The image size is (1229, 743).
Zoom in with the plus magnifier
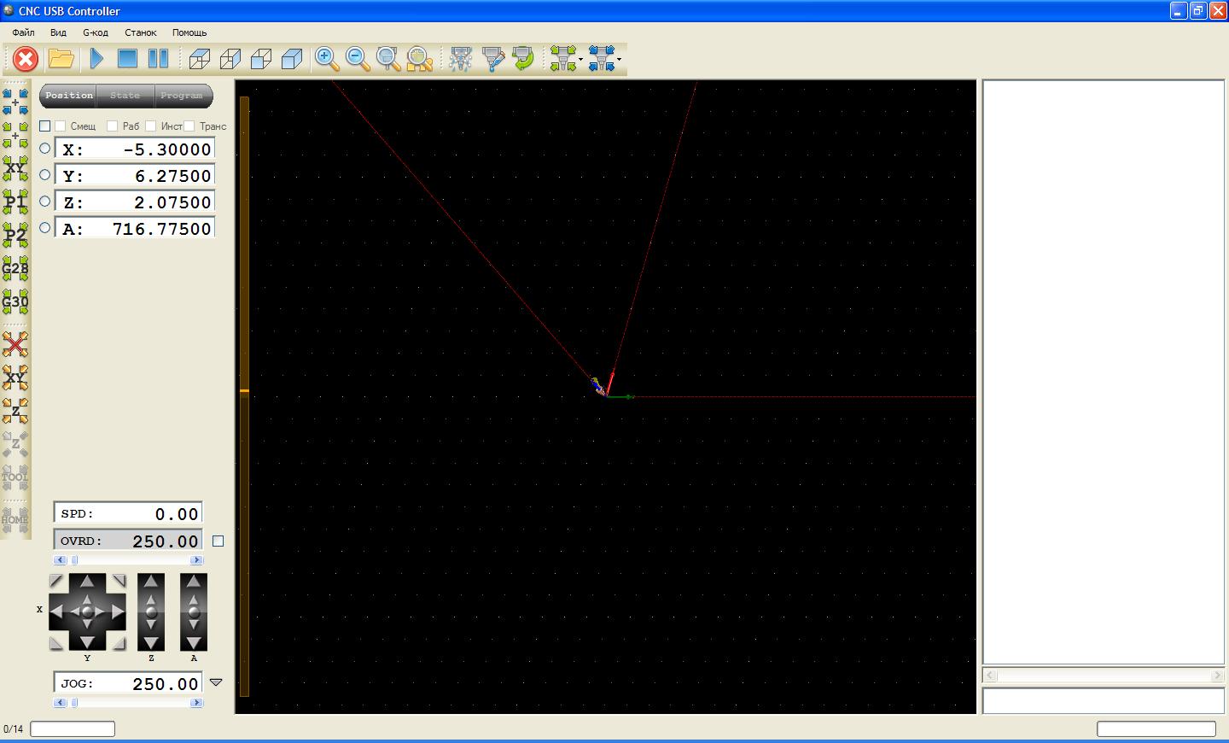pos(327,59)
